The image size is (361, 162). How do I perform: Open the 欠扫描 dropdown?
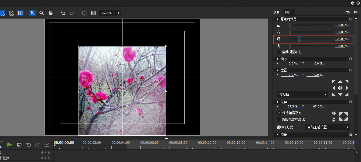coord(302,94)
